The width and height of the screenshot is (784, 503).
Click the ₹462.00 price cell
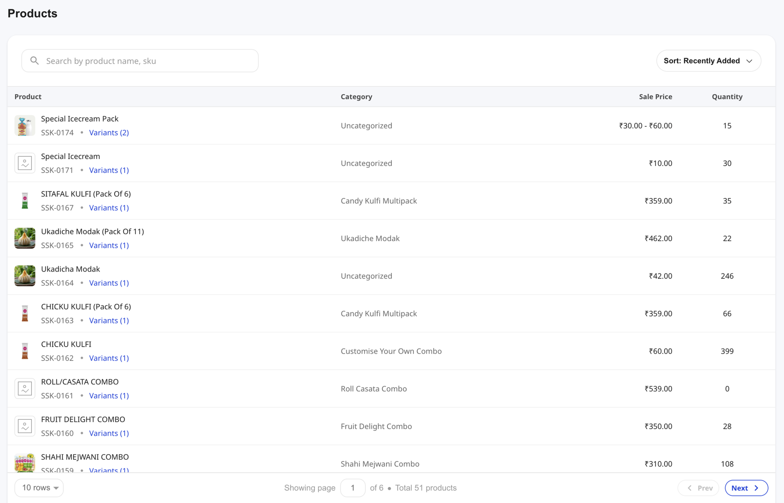[658, 238]
